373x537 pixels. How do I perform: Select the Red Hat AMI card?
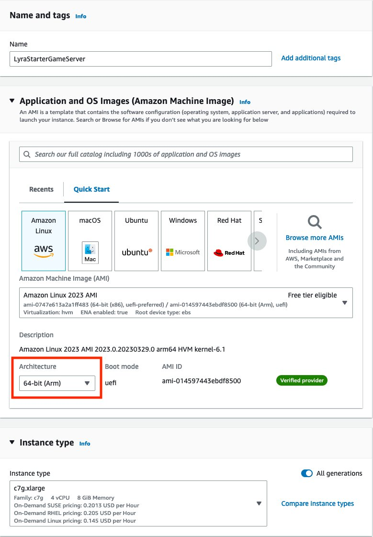point(229,241)
